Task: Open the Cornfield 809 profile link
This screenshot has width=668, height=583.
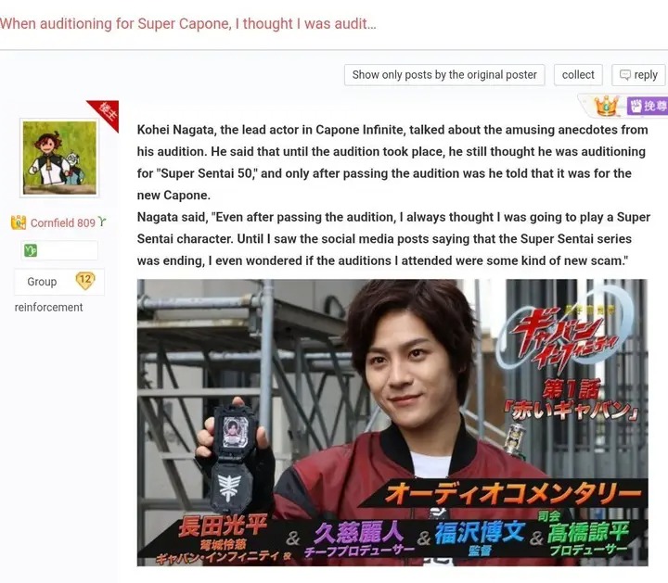Action: tap(63, 223)
